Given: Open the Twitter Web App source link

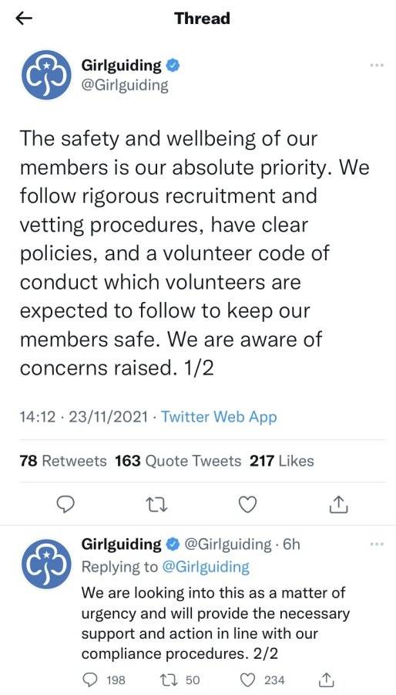Looking at the screenshot, I should coord(219,417).
